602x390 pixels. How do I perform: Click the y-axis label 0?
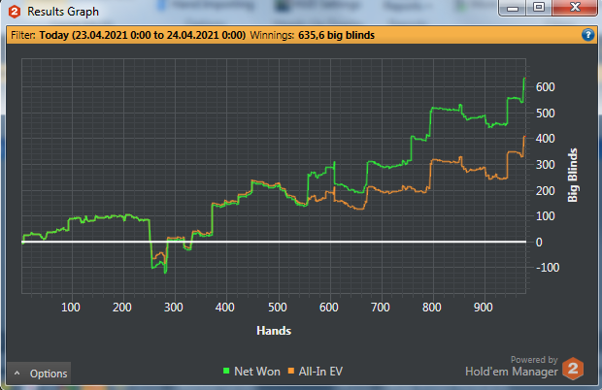[x=539, y=243]
